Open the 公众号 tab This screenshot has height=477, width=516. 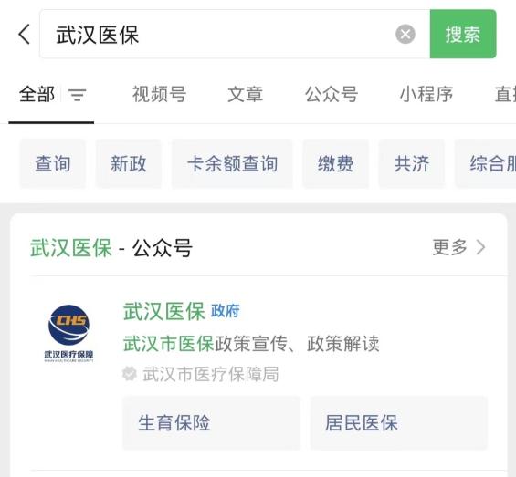pos(332,94)
